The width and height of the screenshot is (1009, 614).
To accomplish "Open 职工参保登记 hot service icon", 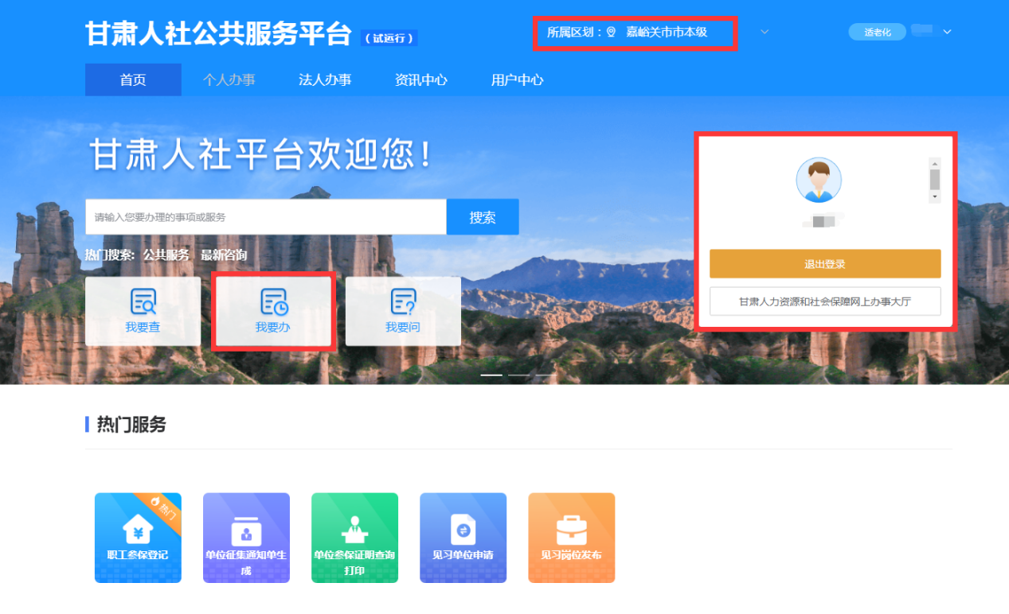I will point(138,537).
